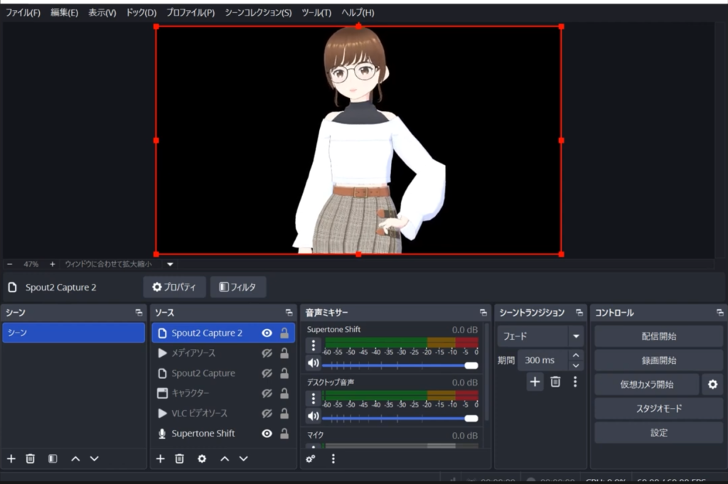Open virtual camera settings gear
This screenshot has width=728, height=484.
pos(712,384)
